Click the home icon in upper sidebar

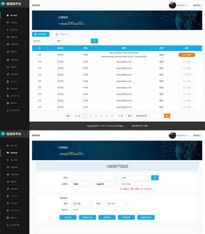tap(8, 15)
